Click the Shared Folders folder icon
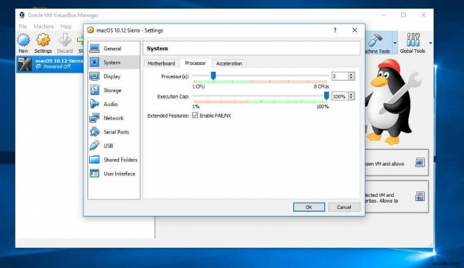This screenshot has height=268, width=464. [x=95, y=160]
